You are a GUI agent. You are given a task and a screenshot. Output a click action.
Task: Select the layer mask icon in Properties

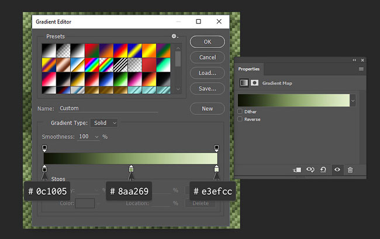[254, 83]
